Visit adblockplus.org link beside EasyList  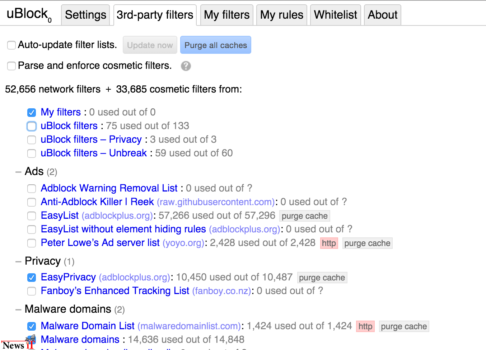117,216
